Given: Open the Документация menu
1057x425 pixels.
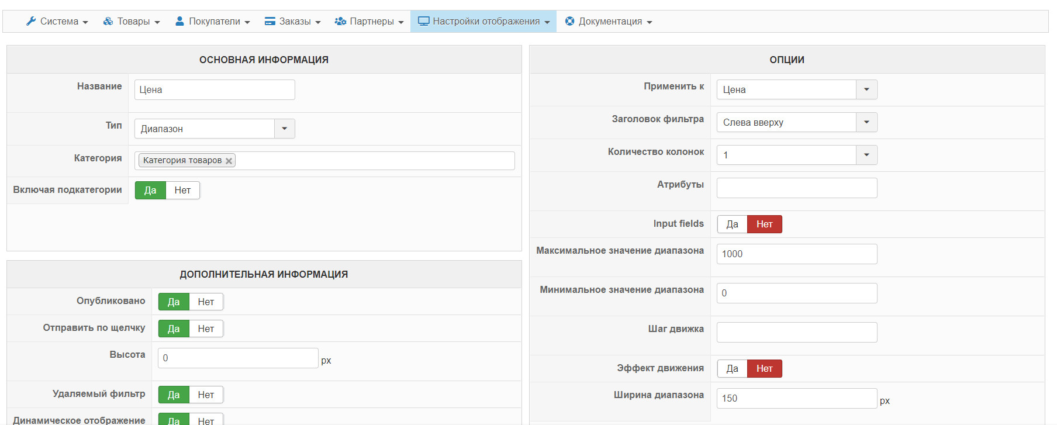Looking at the screenshot, I should tap(609, 21).
